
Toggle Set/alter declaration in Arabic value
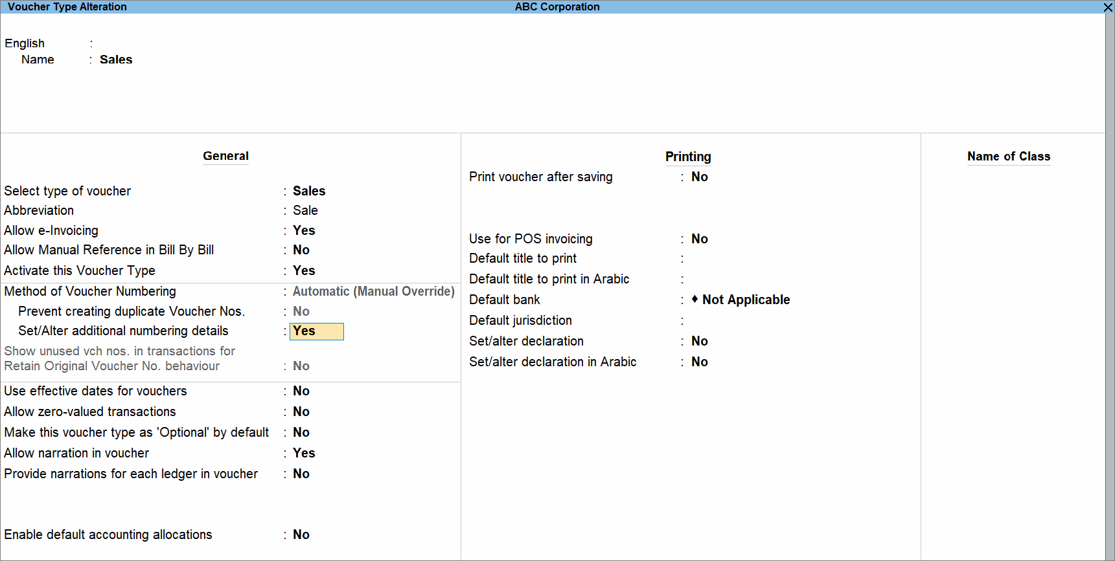click(x=700, y=362)
